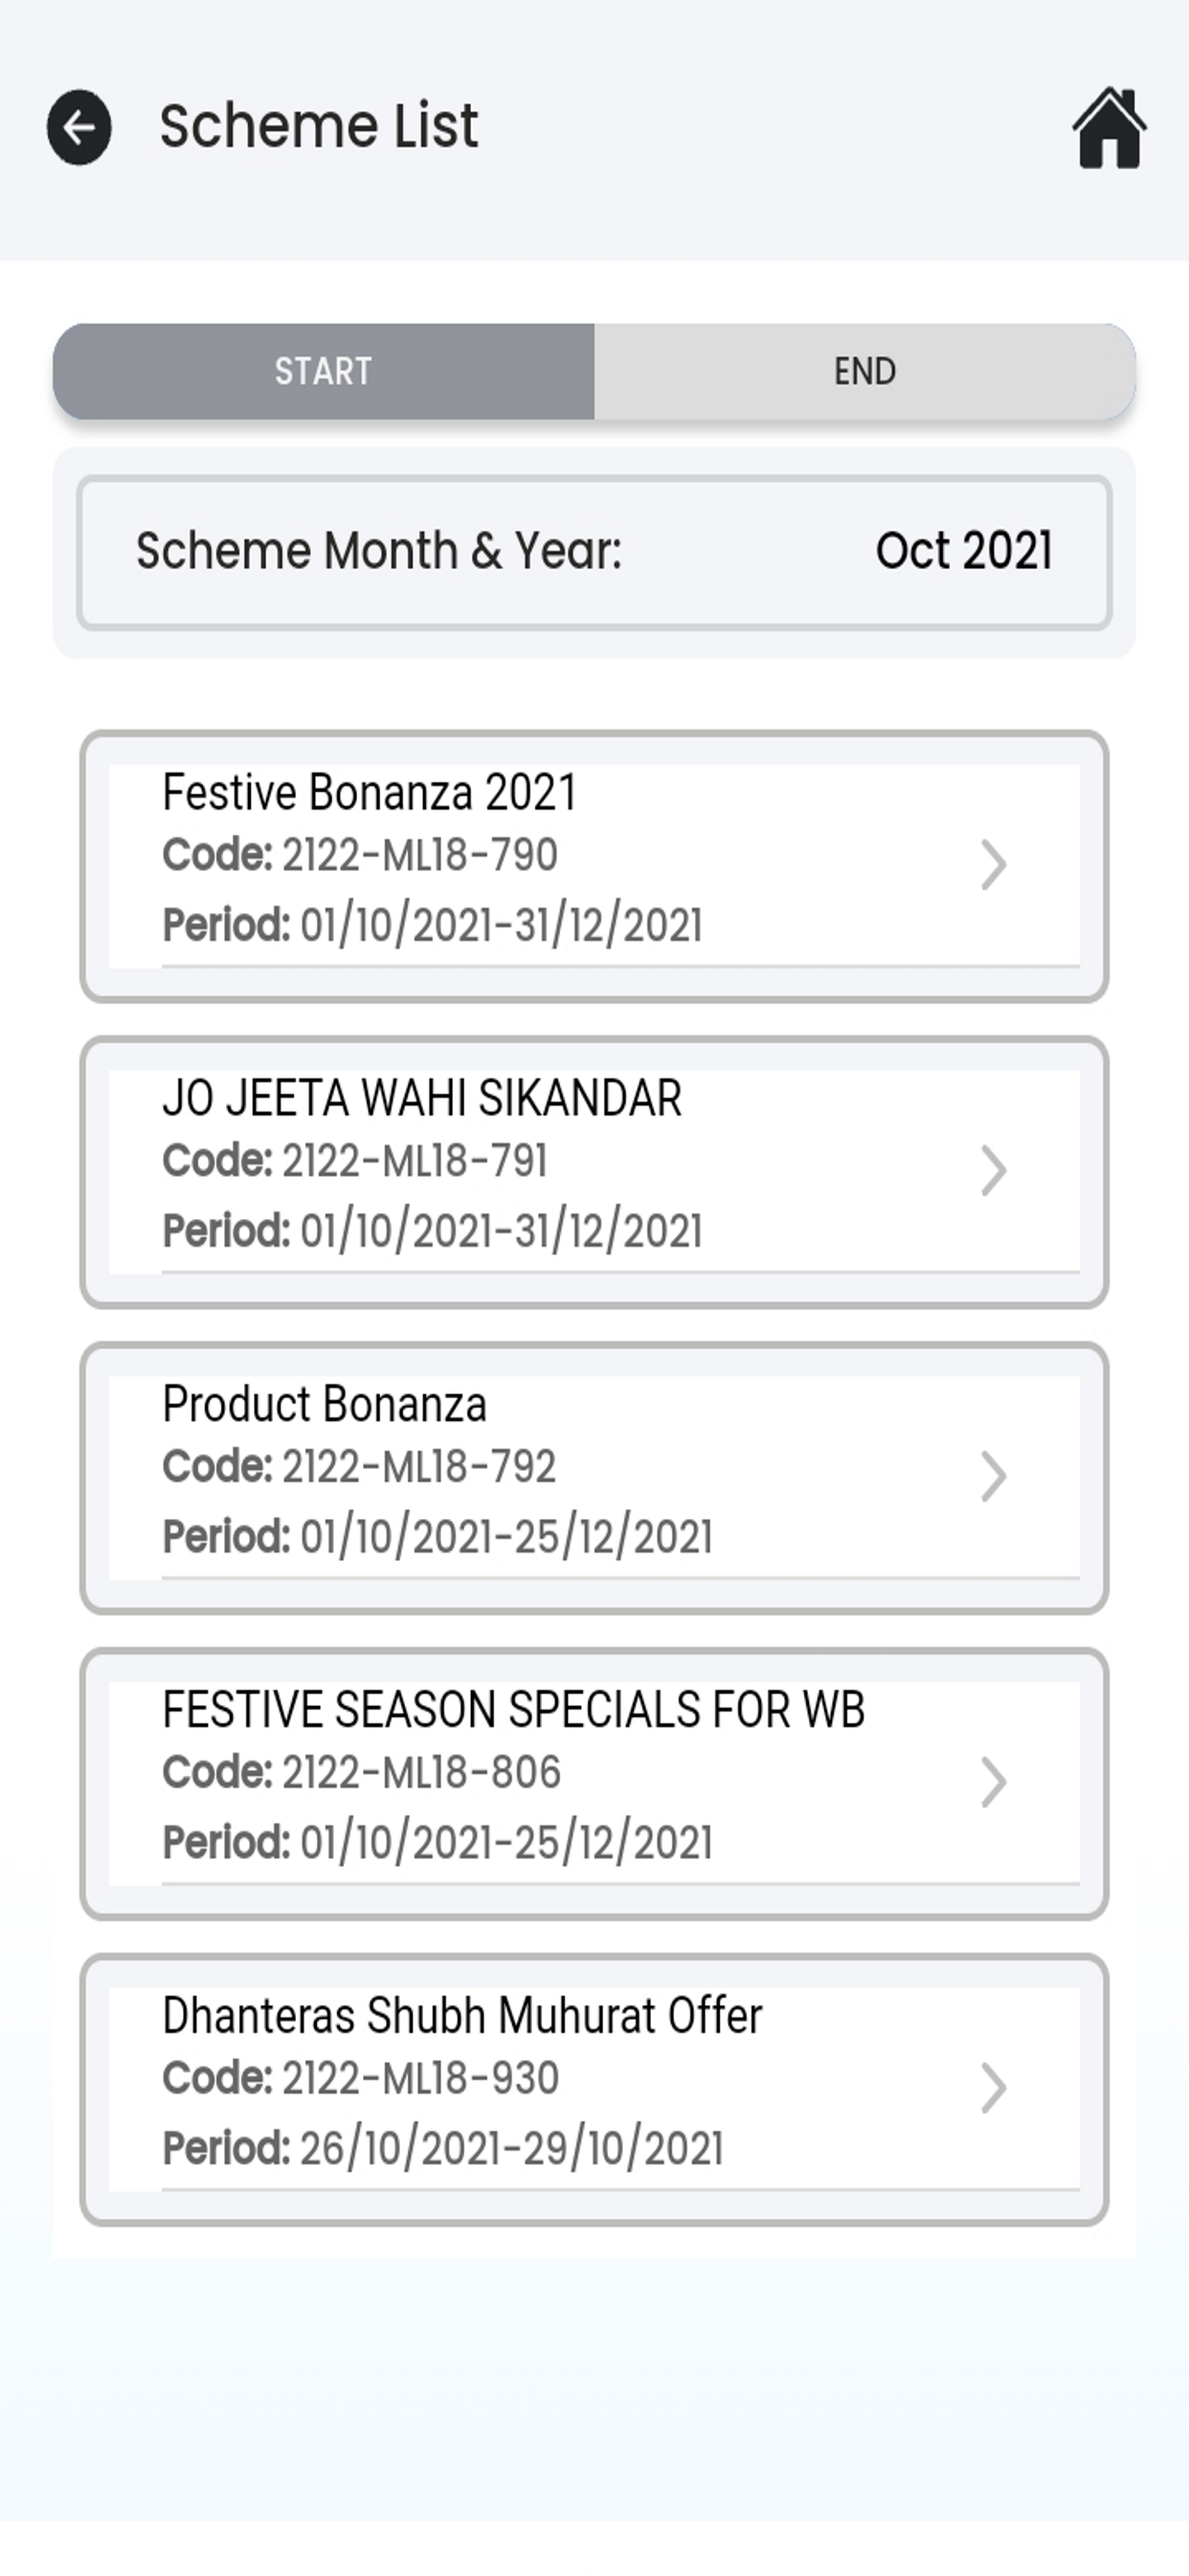Image resolution: width=1189 pixels, height=2576 pixels.
Task: Tap the back arrow icon
Action: point(79,127)
